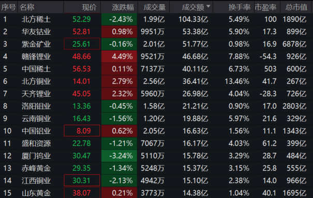
Task: Click the boxed 25.61 price cell
Action: (x=82, y=44)
